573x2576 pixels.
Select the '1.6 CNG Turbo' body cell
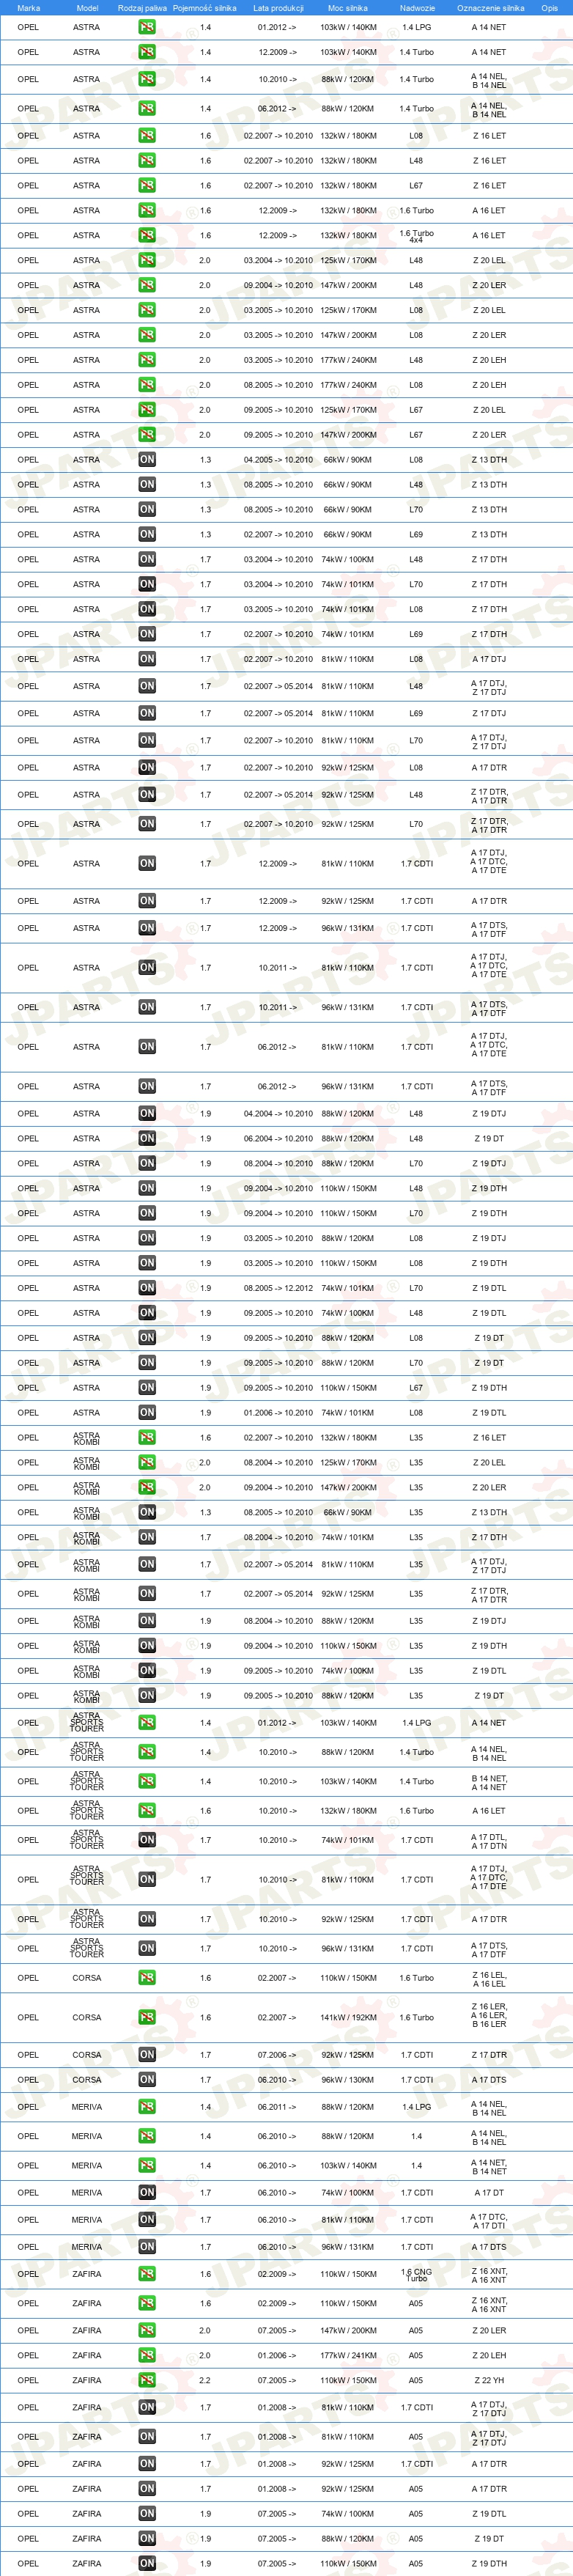click(x=417, y=2275)
